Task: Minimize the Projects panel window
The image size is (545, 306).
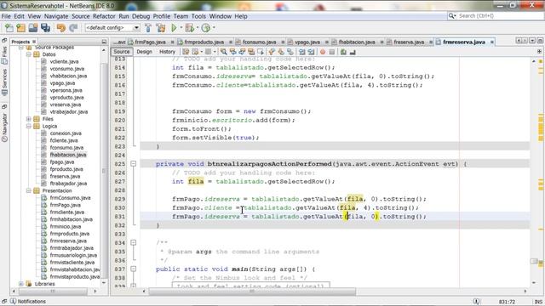Action: coord(104,42)
